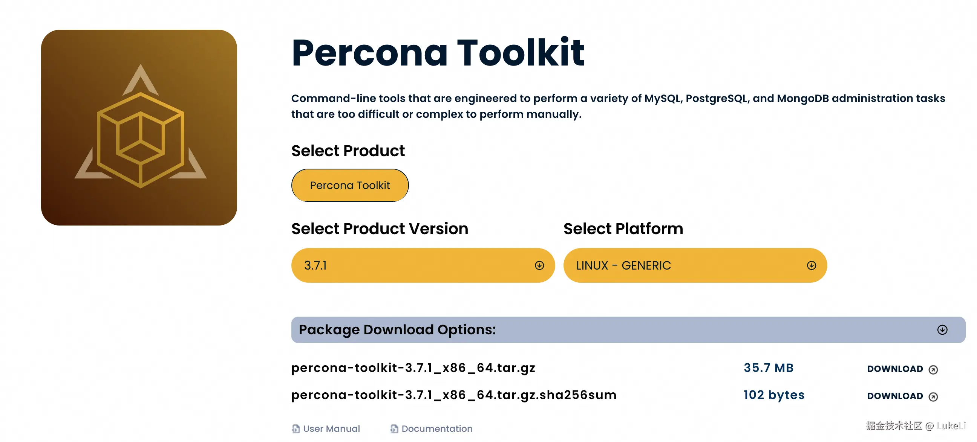Click the arrow icon in the 3.7.1 version selector
The image size is (977, 442).
[x=539, y=265]
